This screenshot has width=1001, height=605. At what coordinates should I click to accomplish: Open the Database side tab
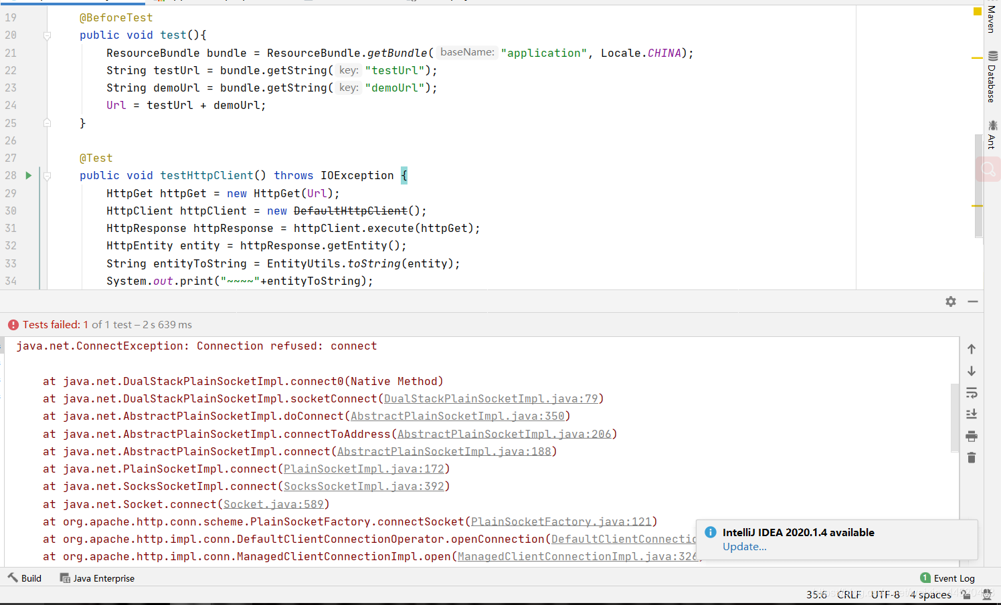(x=992, y=77)
